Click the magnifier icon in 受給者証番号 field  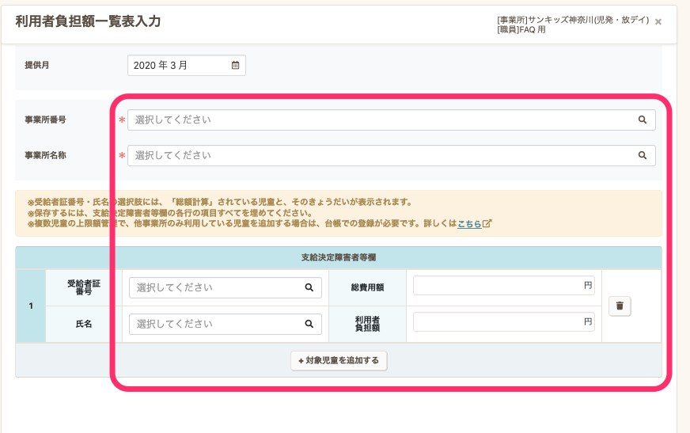309,288
